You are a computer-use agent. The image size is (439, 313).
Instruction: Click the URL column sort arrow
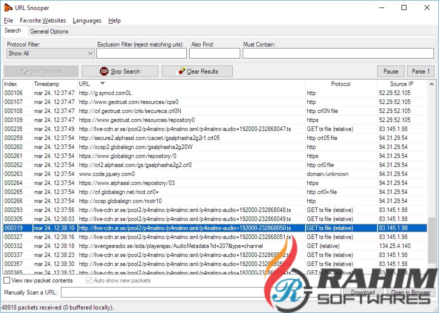tap(102, 83)
